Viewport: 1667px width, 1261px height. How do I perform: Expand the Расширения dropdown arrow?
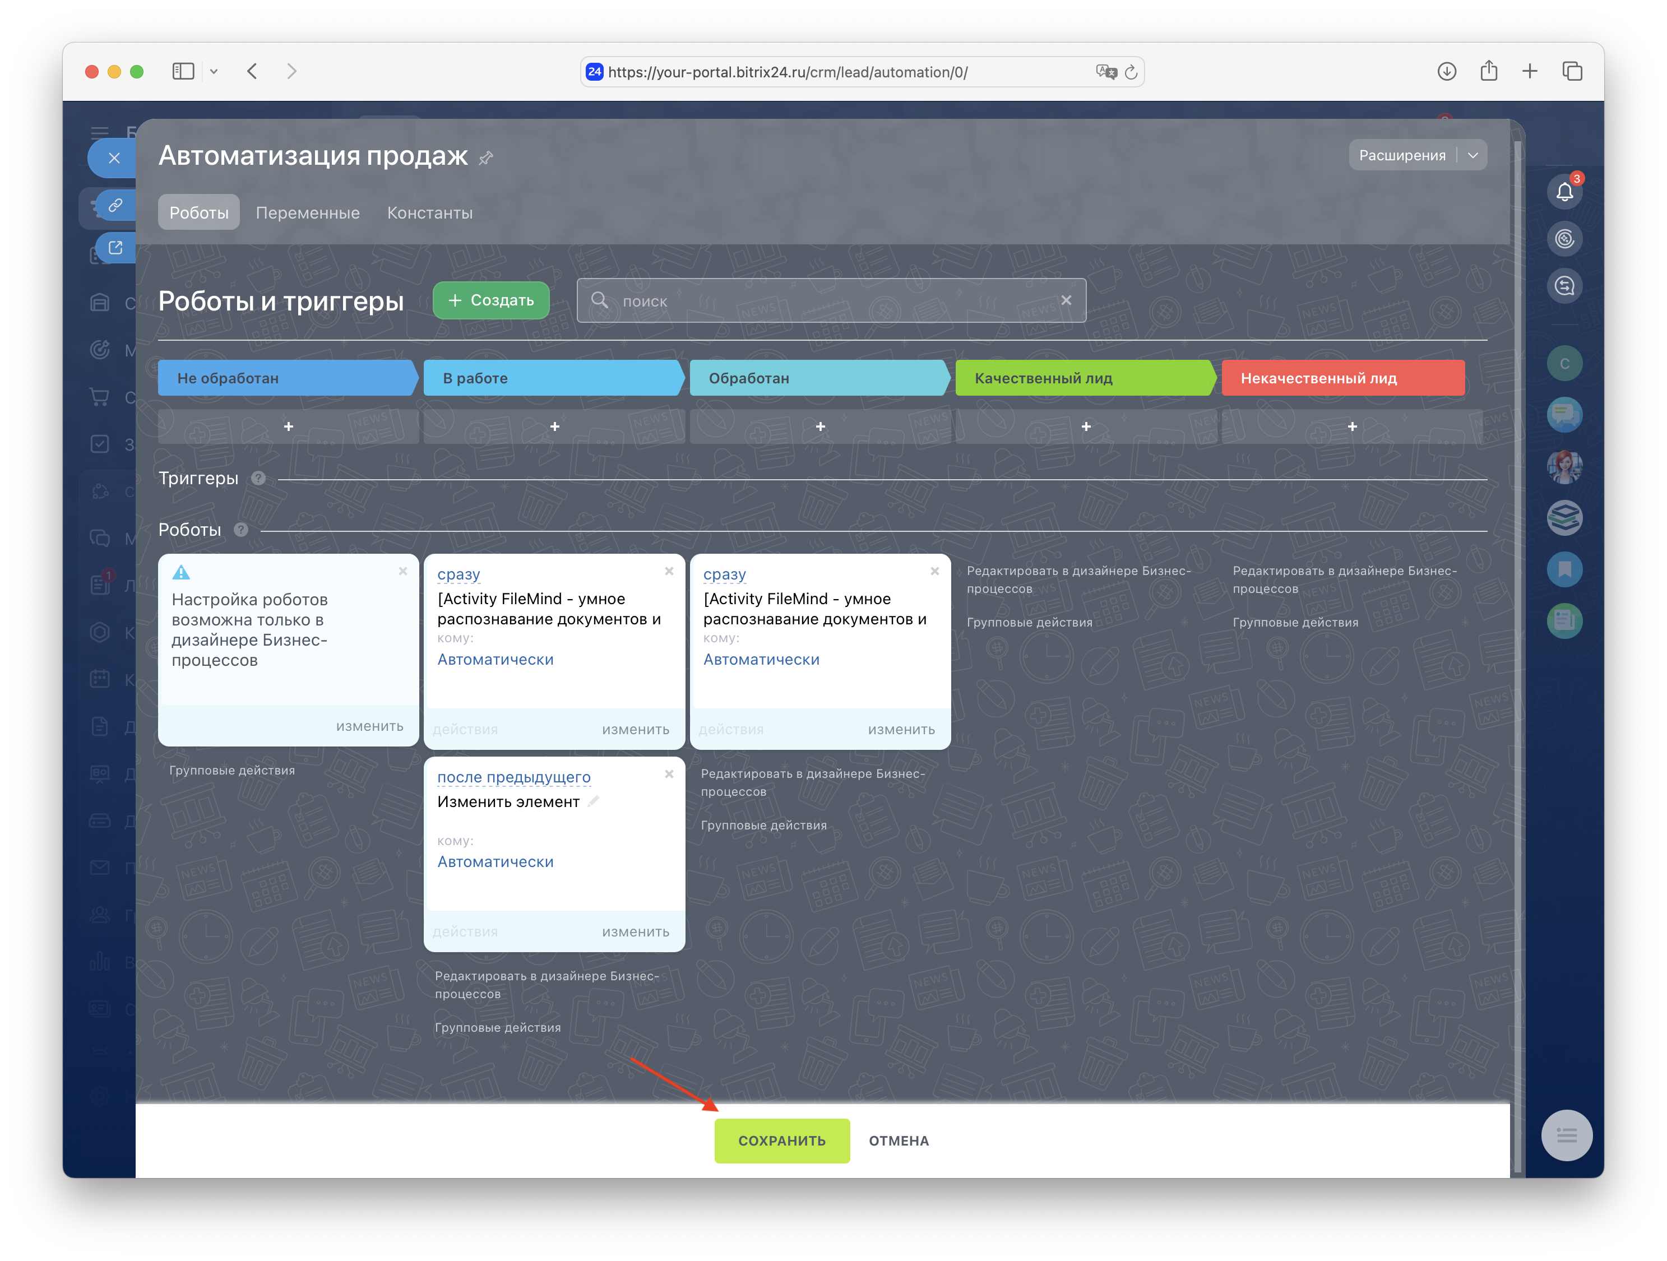click(x=1472, y=155)
